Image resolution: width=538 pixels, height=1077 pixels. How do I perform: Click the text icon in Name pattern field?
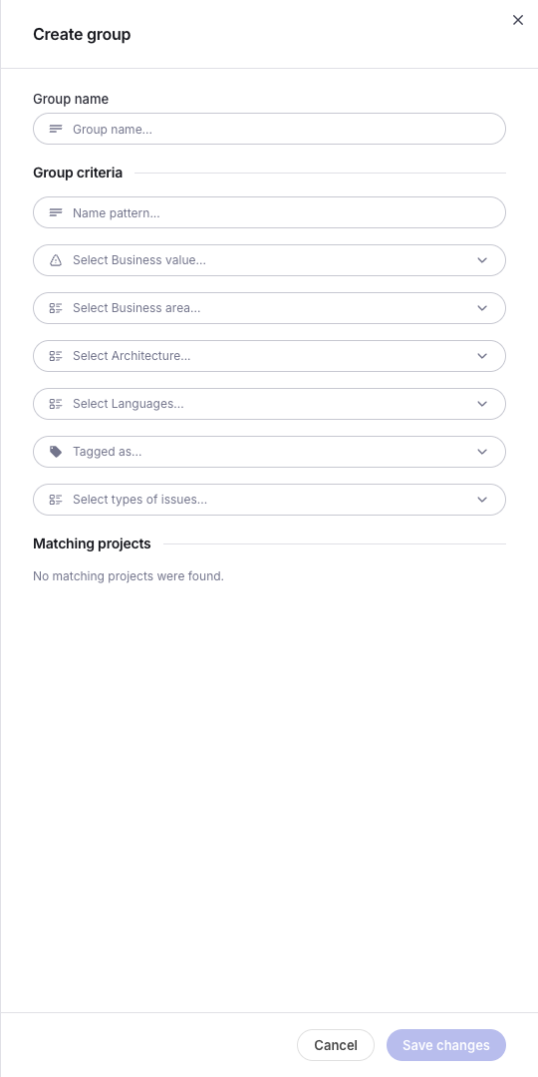pos(56,213)
